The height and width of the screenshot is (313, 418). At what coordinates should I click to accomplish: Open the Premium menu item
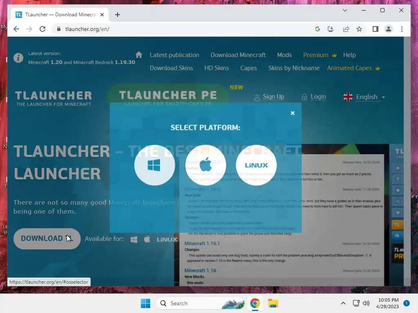click(x=316, y=55)
